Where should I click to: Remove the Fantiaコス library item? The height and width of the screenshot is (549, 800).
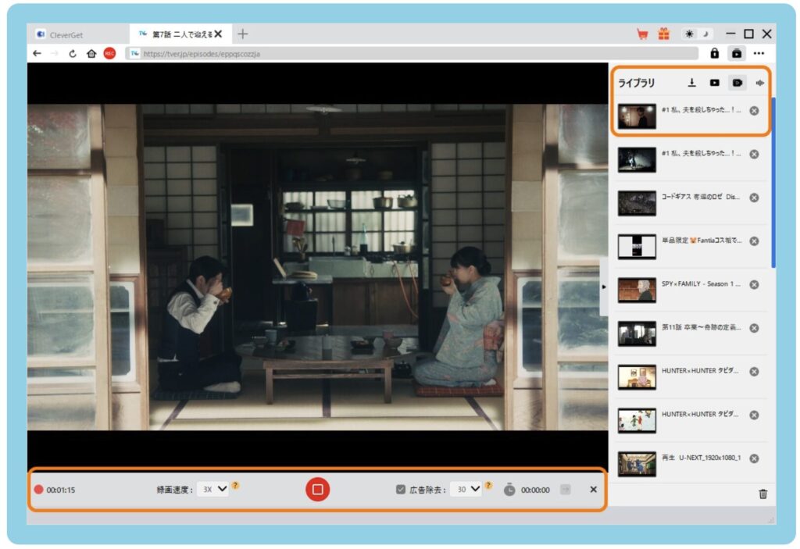pos(754,241)
